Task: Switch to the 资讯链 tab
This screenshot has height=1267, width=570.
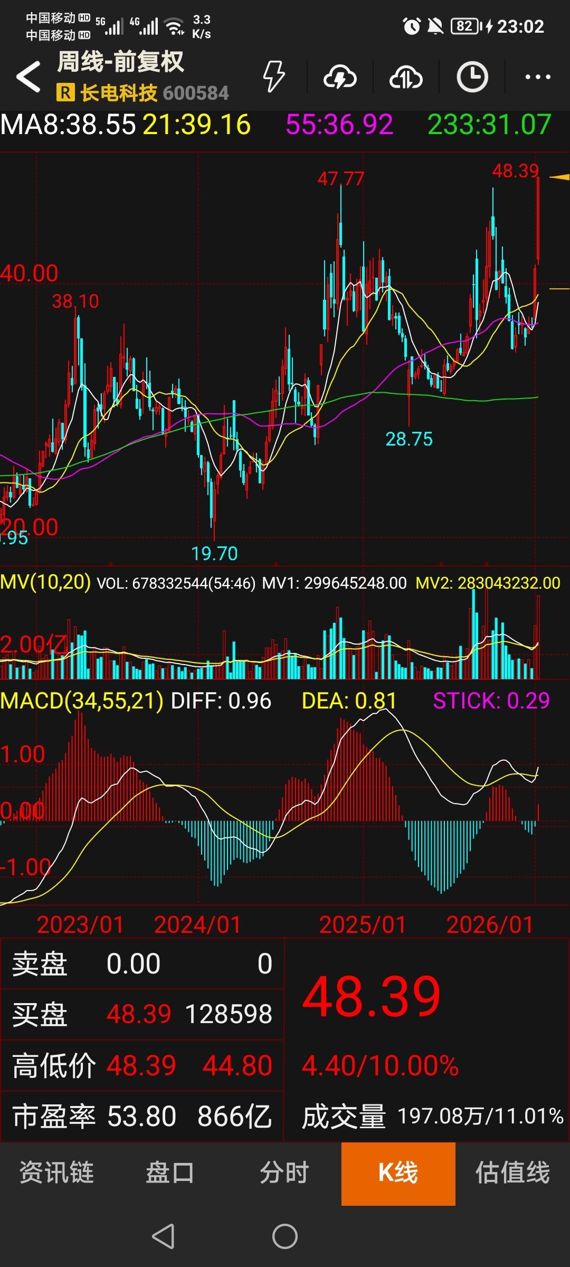Action: tap(56, 1173)
